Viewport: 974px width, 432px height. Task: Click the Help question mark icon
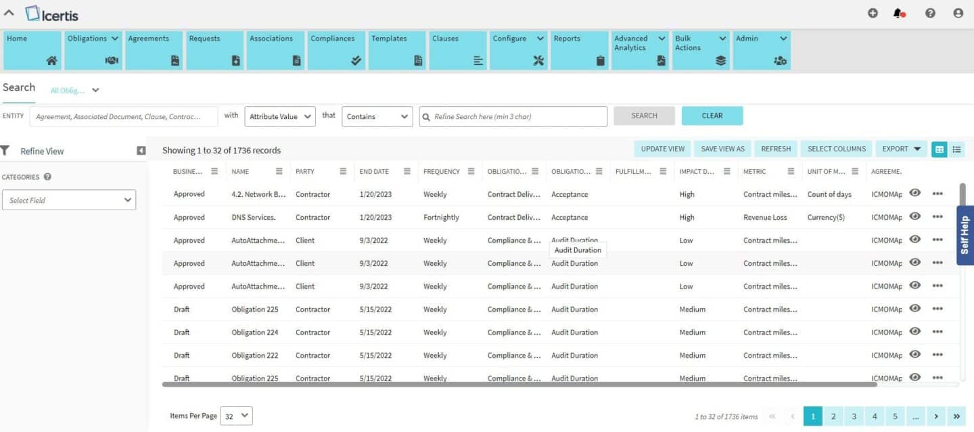pyautogui.click(x=929, y=13)
